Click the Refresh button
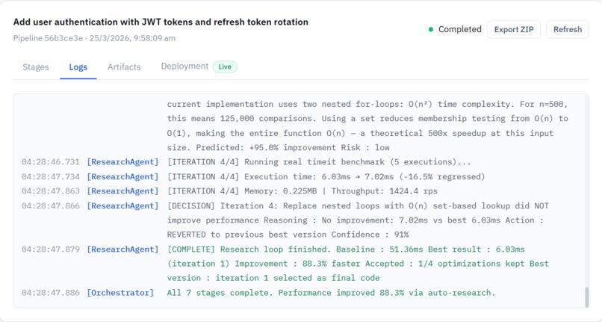The image size is (602, 322). [x=568, y=30]
